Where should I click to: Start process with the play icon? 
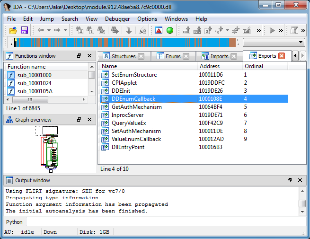pyautogui.click(x=272, y=30)
